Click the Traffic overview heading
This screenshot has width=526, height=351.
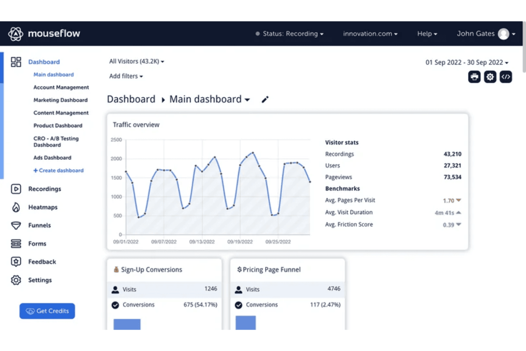tap(136, 125)
